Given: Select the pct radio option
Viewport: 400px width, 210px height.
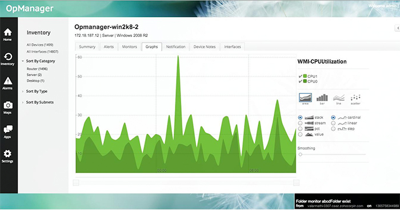Looking at the screenshot, I should point(300,129).
